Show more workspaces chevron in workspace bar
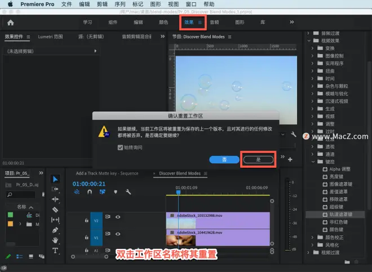Viewport: 372px width, 272px height. 292,22
